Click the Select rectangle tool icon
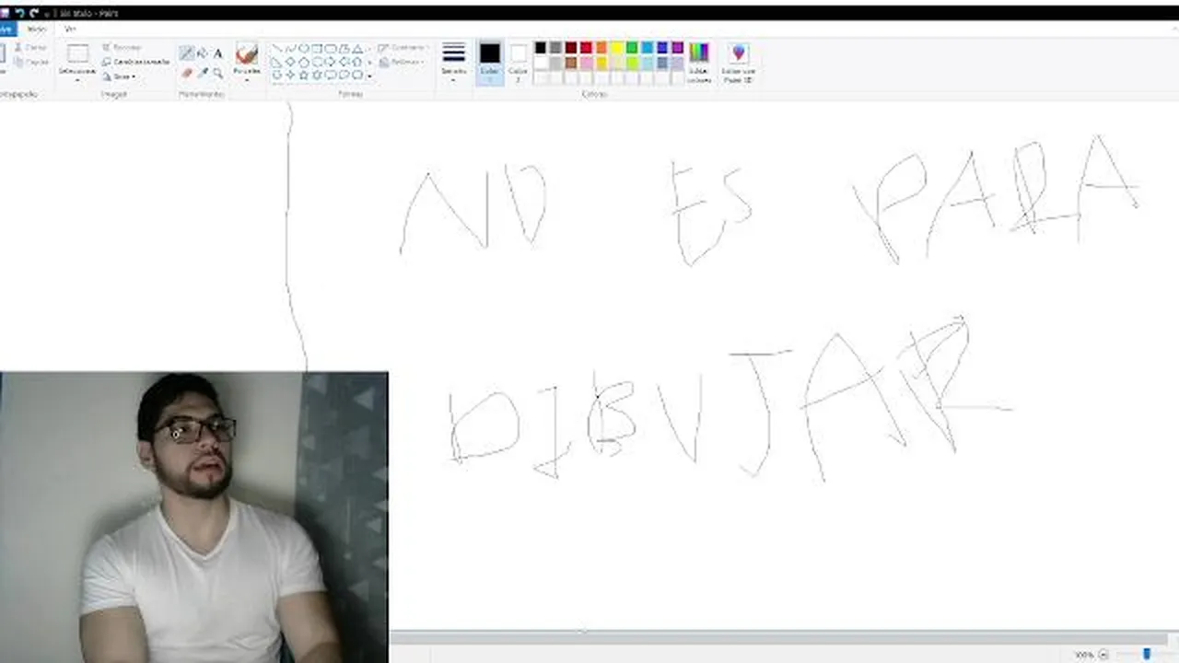This screenshot has width=1179, height=663. [x=78, y=53]
